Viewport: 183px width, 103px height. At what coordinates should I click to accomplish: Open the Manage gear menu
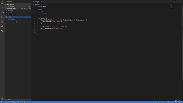click(2, 98)
